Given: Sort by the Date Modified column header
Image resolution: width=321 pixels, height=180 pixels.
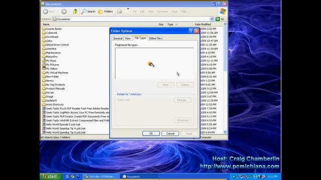Looking at the screenshot, I should coord(203,24).
